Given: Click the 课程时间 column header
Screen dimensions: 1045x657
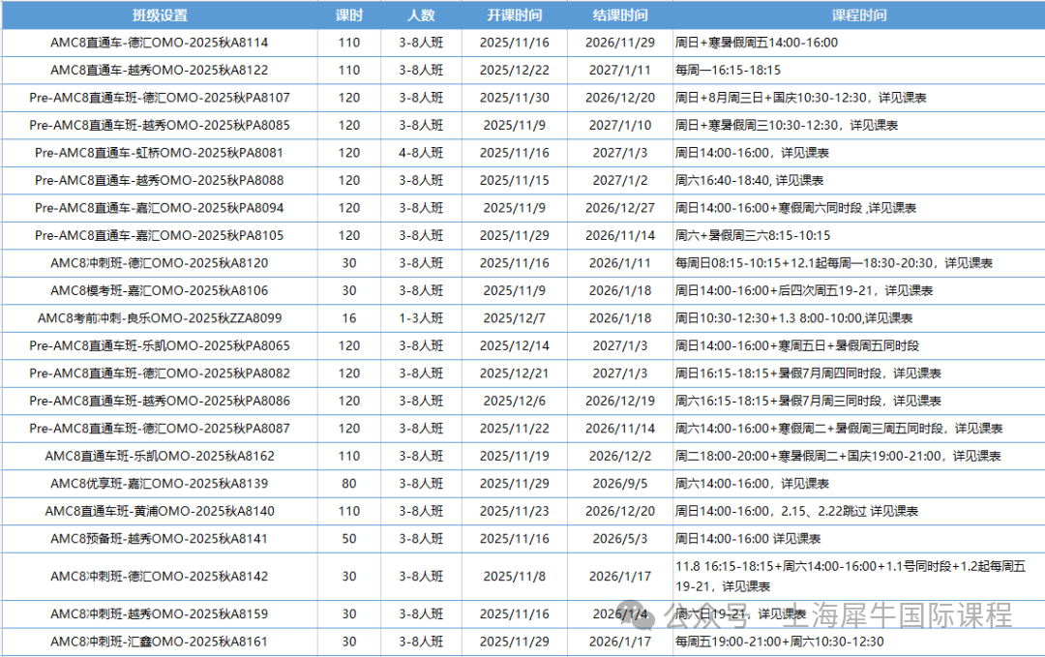Looking at the screenshot, I should [x=858, y=15].
